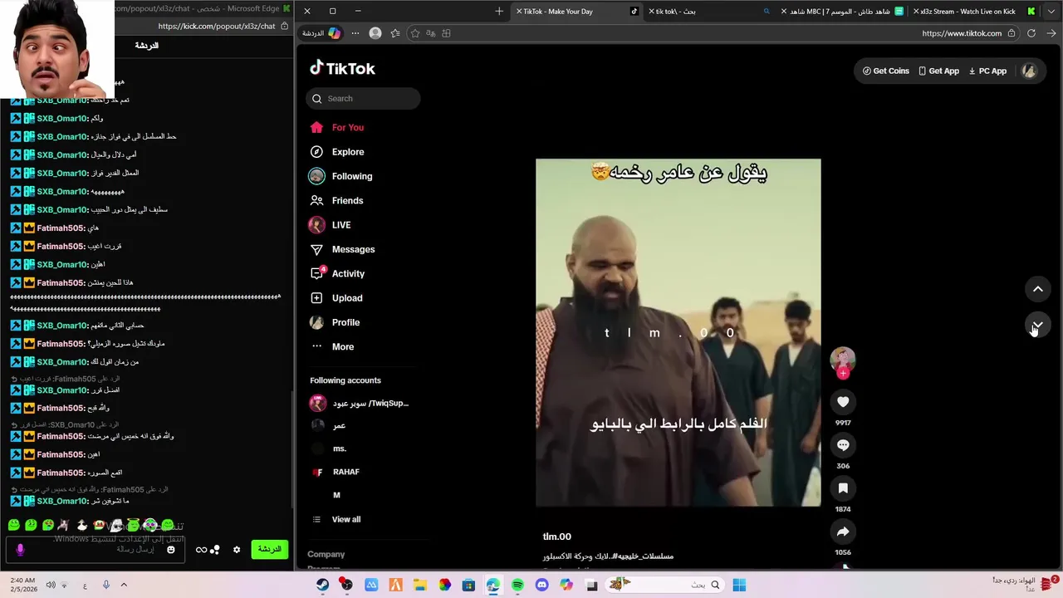Expand the More menu
This screenshot has width=1063, height=598.
coord(332,346)
